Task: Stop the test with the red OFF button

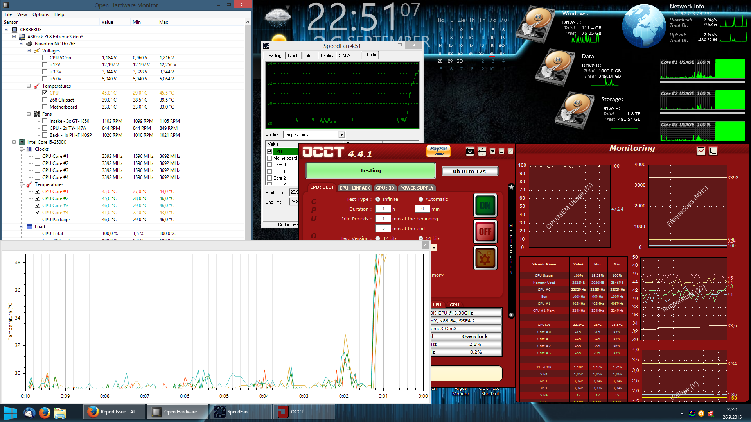Action: 485,231
